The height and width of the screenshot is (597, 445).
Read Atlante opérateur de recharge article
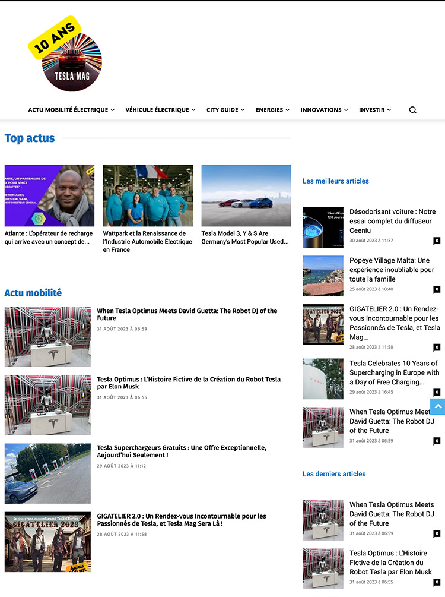(x=49, y=238)
